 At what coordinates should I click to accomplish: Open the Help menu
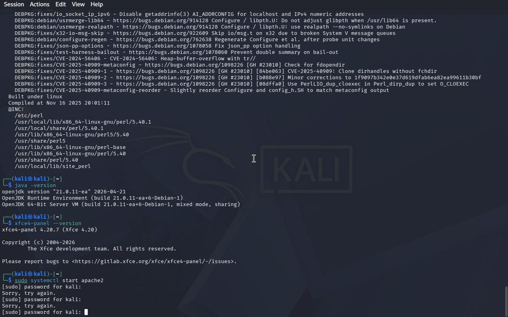click(97, 4)
